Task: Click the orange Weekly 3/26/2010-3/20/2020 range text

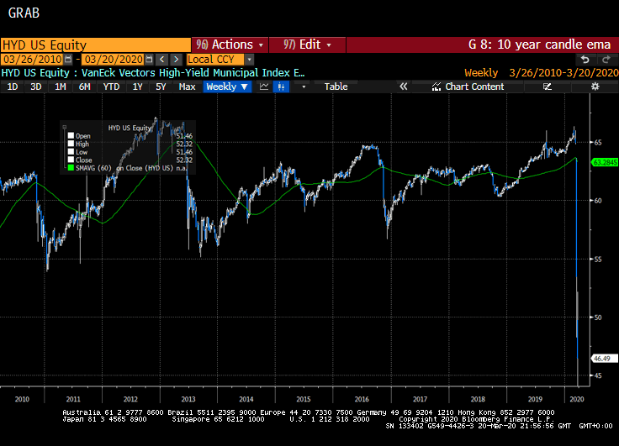Action: [x=542, y=73]
